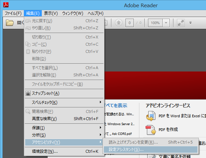Open recent file ending が記録されるは、Win...
Viewport: 206px width, 158px height.
coord(119,114)
